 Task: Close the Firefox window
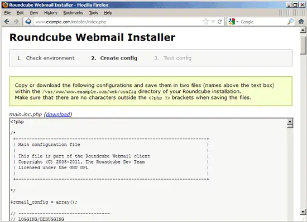click(x=303, y=5)
